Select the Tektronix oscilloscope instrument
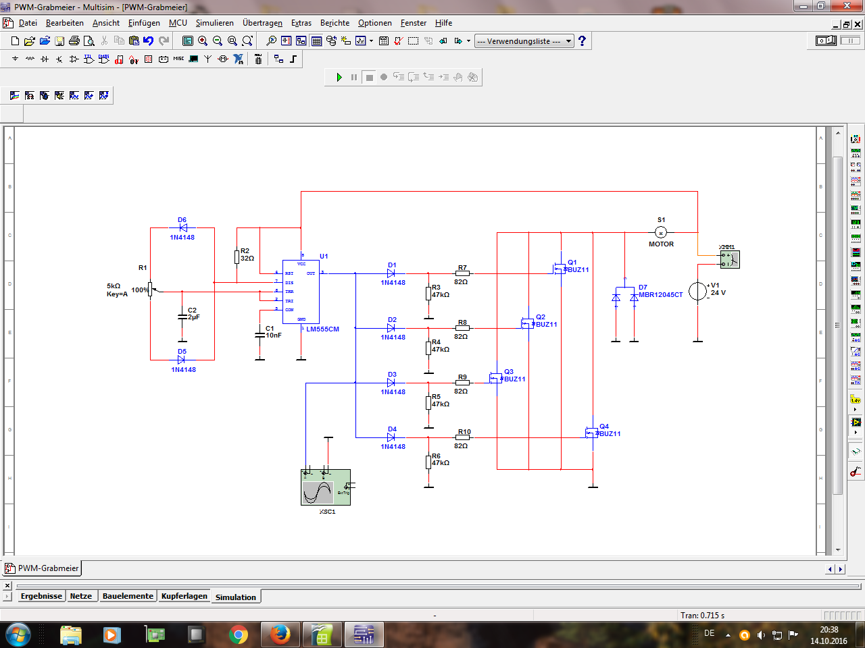Screen dimensions: 865x648 [856, 379]
